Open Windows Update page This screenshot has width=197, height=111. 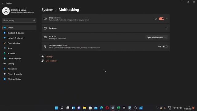19,79
